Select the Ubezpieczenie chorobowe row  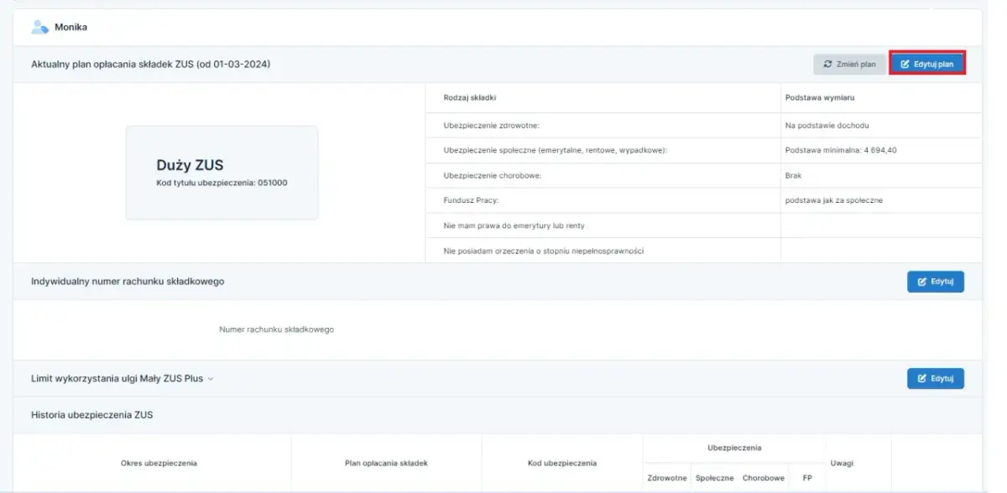[x=493, y=176]
